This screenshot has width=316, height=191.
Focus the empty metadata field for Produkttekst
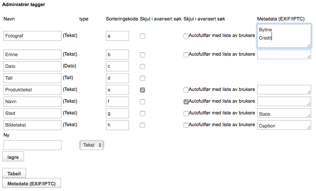(284, 90)
